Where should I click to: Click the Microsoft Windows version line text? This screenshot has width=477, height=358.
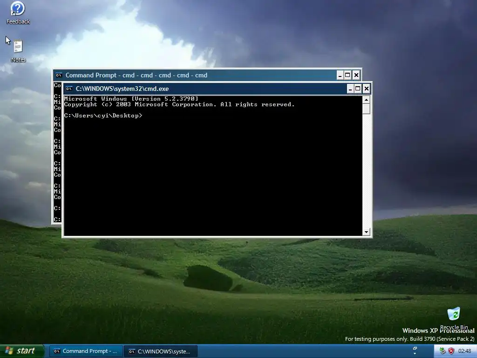(131, 99)
